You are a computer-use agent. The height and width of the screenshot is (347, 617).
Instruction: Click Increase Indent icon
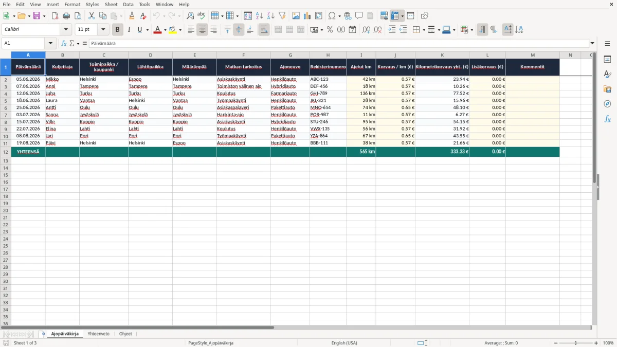point(392,30)
